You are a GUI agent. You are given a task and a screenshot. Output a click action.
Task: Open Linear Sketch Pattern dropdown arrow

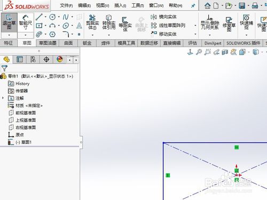(195, 26)
